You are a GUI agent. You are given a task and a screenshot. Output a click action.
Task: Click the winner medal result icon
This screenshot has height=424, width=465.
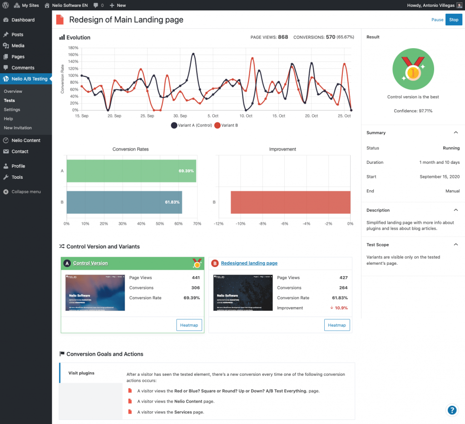(413, 69)
